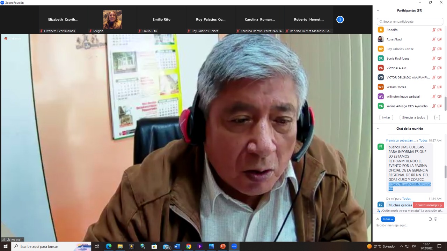Open Zoom from the Windows taskbar
Viewport: 447px width, 251px height.
click(x=234, y=246)
